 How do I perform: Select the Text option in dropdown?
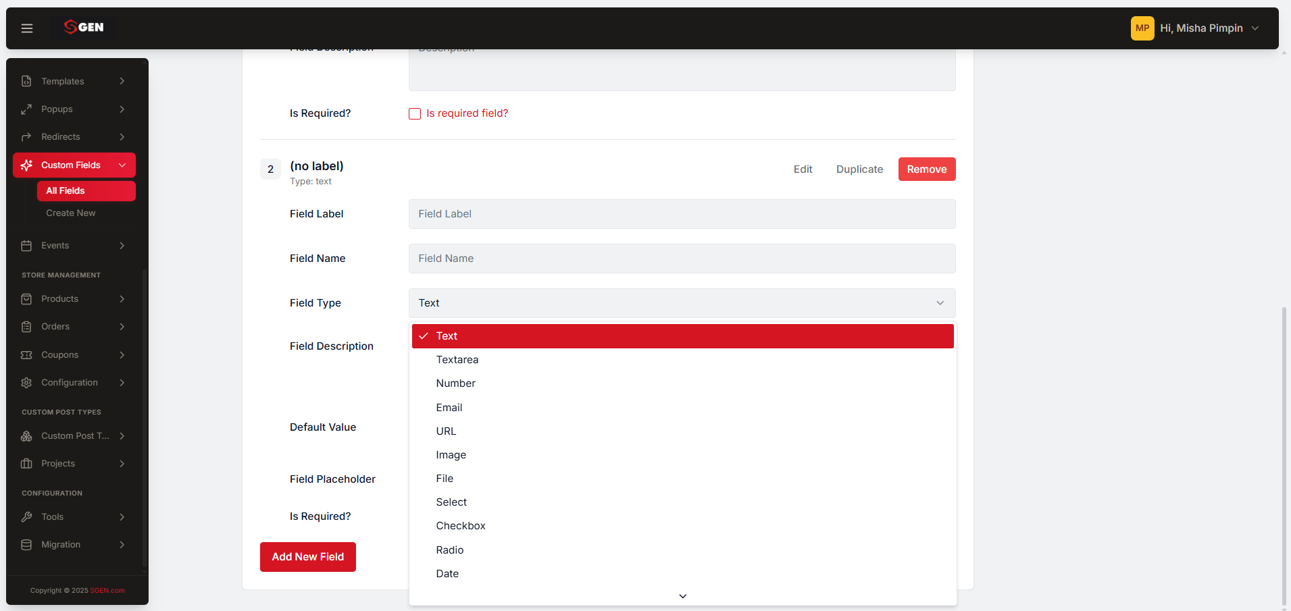pos(682,336)
